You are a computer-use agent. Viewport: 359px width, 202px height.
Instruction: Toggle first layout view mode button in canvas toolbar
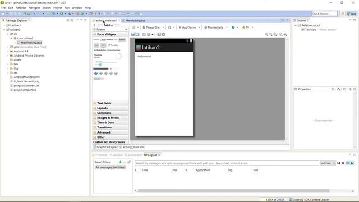tap(133, 34)
